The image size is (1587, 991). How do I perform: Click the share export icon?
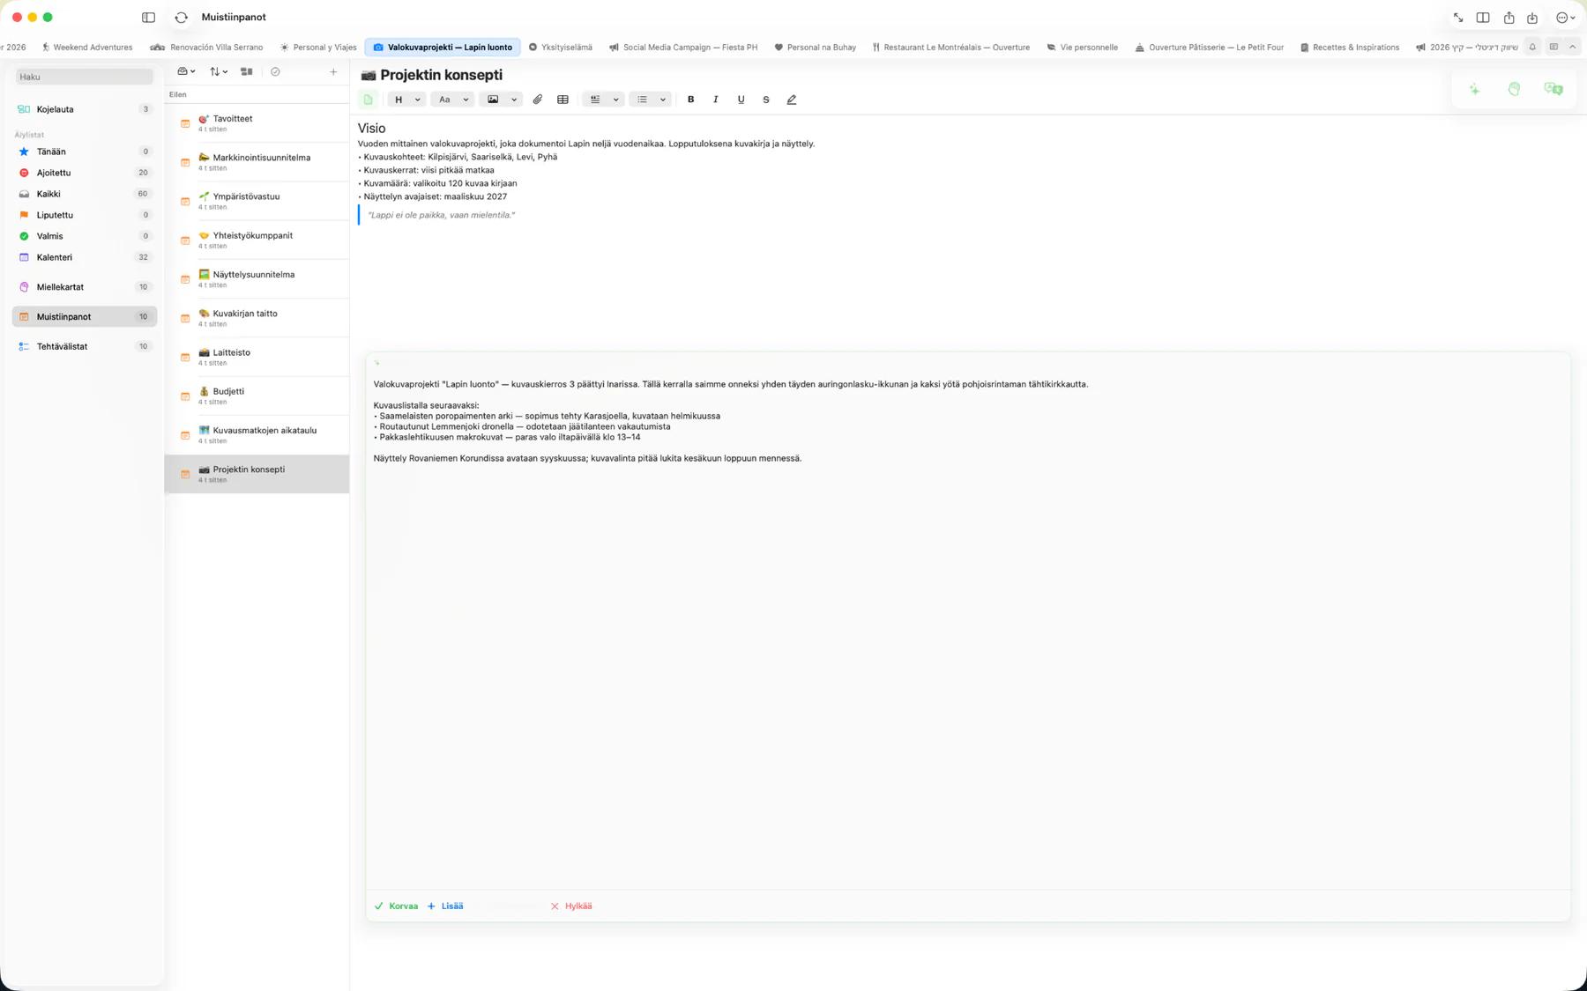pyautogui.click(x=1509, y=18)
